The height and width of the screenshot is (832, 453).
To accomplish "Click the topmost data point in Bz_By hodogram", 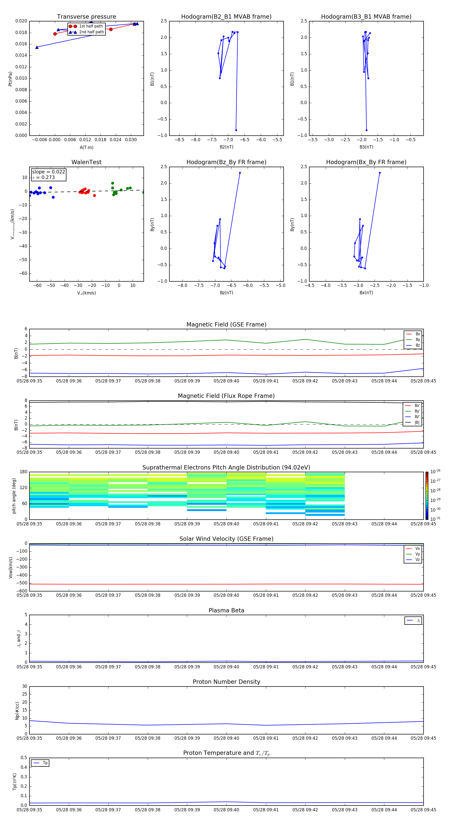I will point(240,173).
